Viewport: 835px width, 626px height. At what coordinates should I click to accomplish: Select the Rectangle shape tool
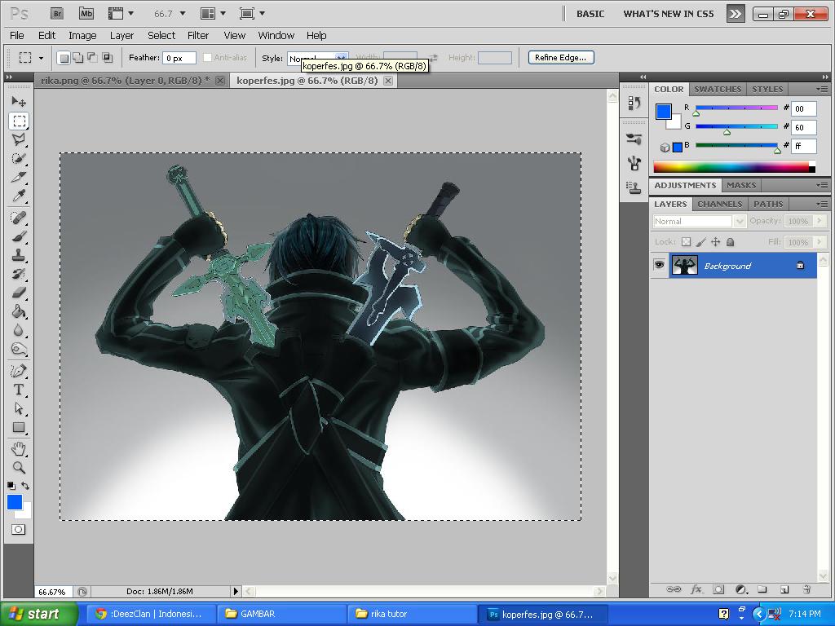pos(19,427)
